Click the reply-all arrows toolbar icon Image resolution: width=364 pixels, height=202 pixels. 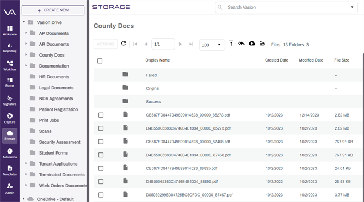(x=242, y=44)
